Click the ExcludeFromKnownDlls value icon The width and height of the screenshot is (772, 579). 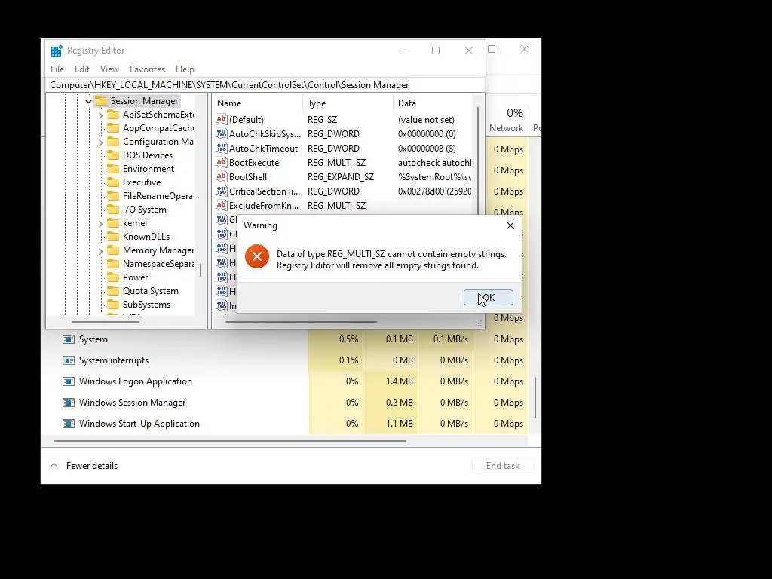[222, 205]
